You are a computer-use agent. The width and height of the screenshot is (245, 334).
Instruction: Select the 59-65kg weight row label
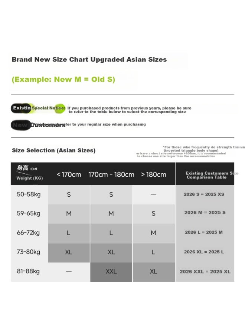tap(29, 213)
